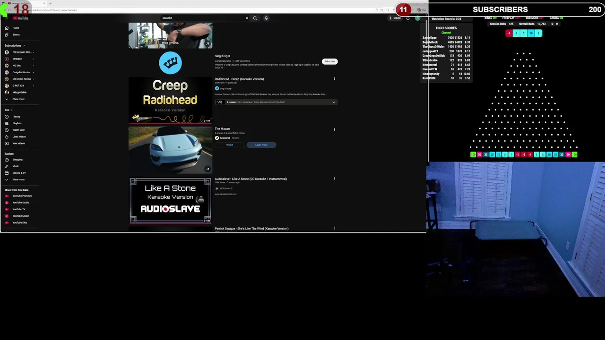
Task: Expand Show more under Subscriptions
Action: tap(18, 99)
